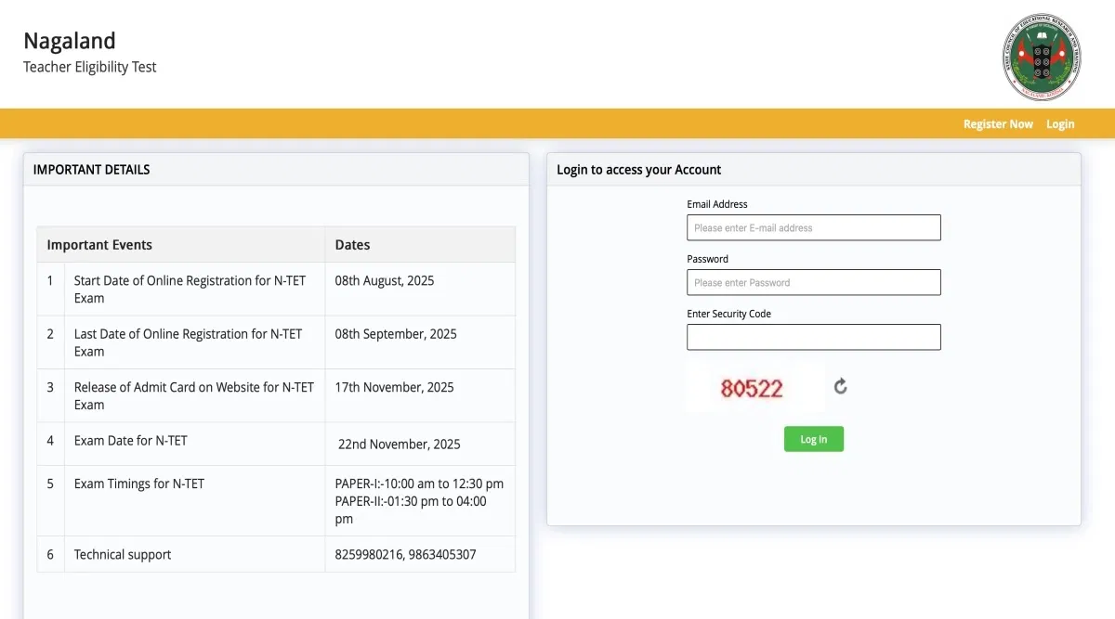
Task: Open the Register Now link
Action: [x=997, y=124]
